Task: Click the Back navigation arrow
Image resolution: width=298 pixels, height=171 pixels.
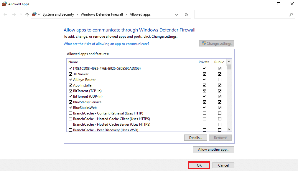Action: point(5,14)
